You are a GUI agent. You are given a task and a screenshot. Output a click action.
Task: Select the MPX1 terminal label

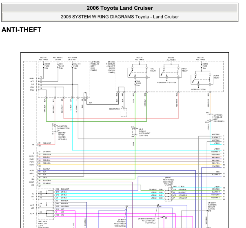[x=32, y=174]
